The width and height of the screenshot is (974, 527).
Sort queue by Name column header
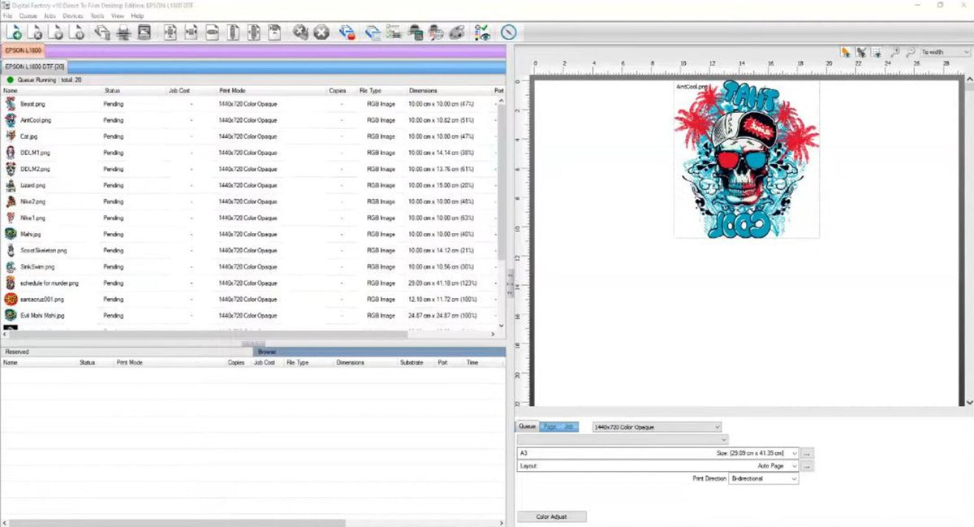pyautogui.click(x=51, y=91)
